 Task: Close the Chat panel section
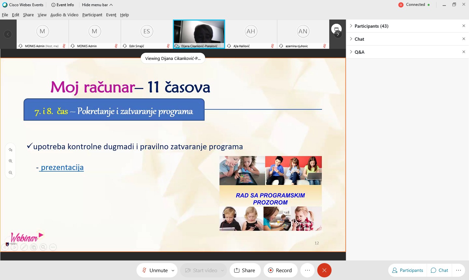(x=463, y=39)
